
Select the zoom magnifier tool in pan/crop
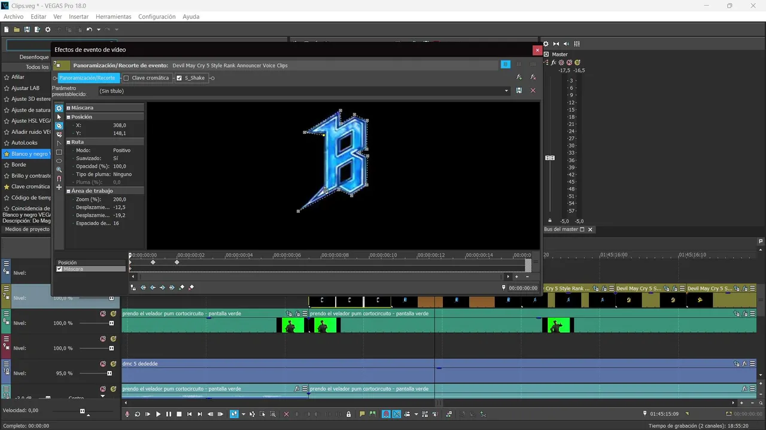59,170
